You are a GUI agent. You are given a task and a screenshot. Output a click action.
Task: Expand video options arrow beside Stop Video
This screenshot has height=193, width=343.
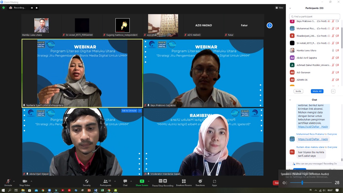pos(31,181)
